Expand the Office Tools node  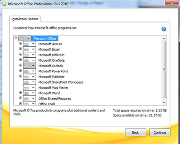20,103
